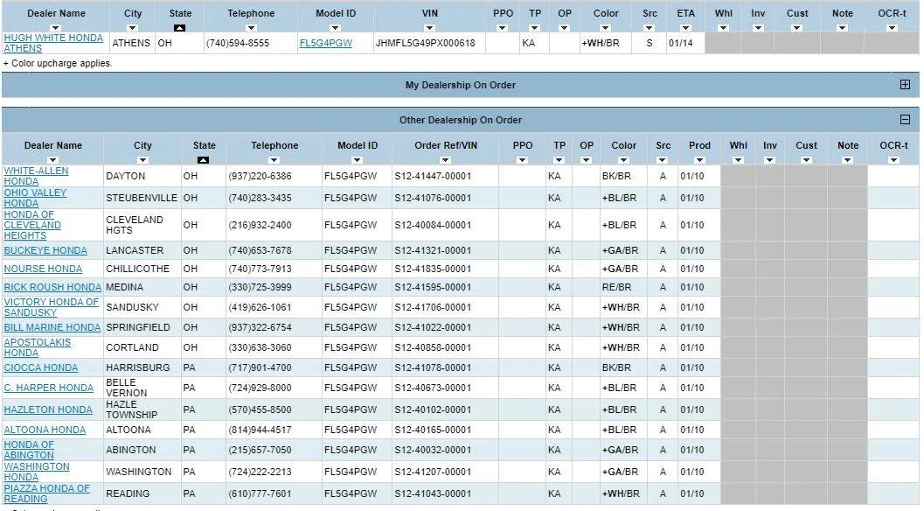Select the ETA 01/14 cell
924x511 pixels.
point(685,43)
